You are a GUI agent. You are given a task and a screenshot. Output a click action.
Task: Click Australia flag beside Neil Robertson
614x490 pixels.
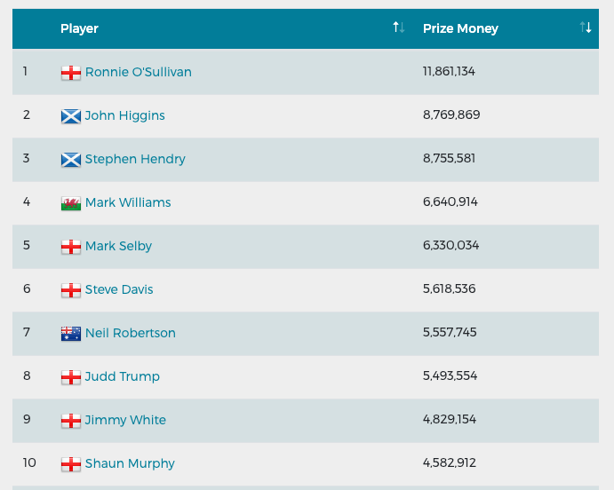[x=71, y=334]
